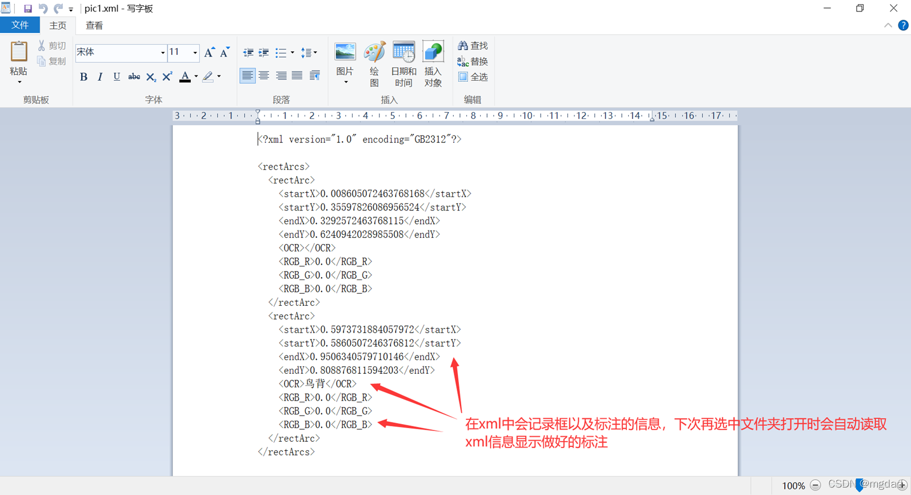The image size is (911, 495).
Task: Decrease font size with shrink font icon
Action: 225,53
